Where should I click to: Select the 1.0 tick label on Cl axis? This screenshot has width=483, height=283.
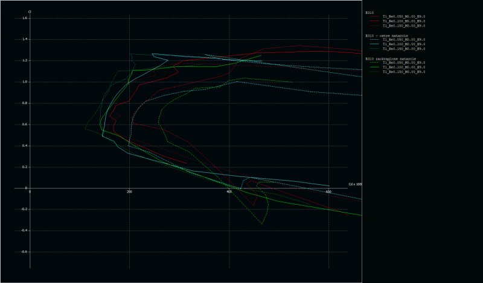(25, 82)
